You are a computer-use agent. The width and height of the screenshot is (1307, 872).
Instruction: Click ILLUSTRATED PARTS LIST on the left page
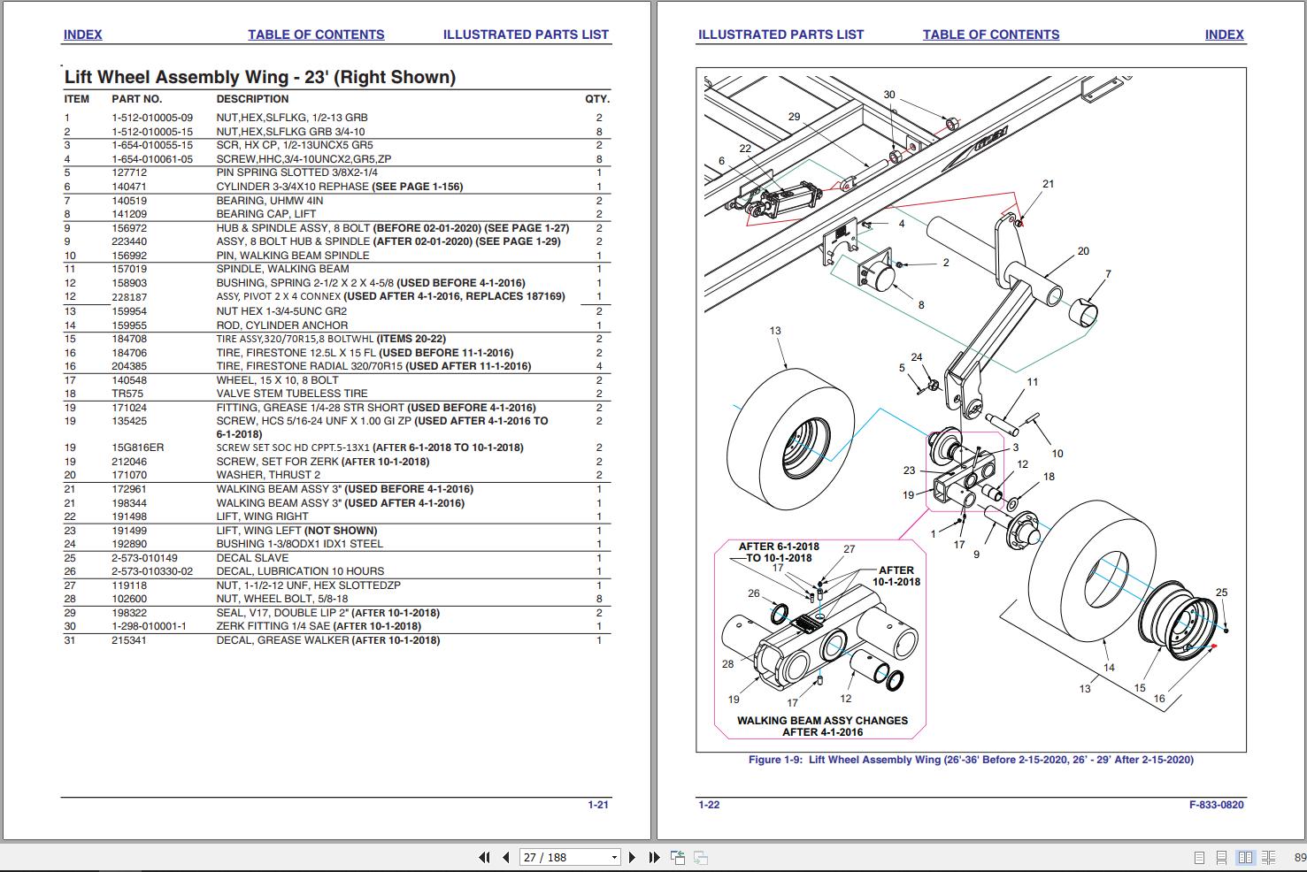525,34
